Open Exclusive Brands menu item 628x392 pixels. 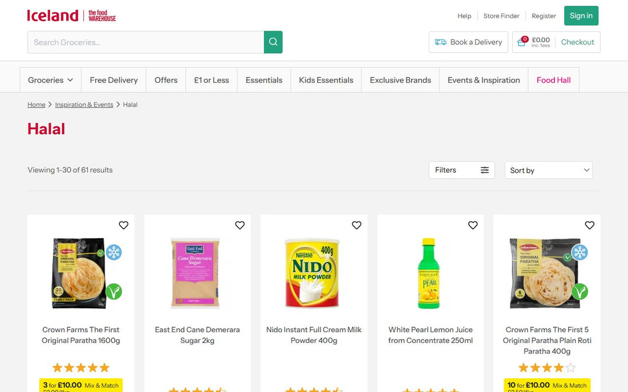pos(401,80)
